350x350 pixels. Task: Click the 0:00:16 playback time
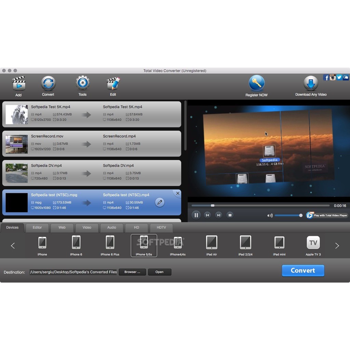(340, 205)
